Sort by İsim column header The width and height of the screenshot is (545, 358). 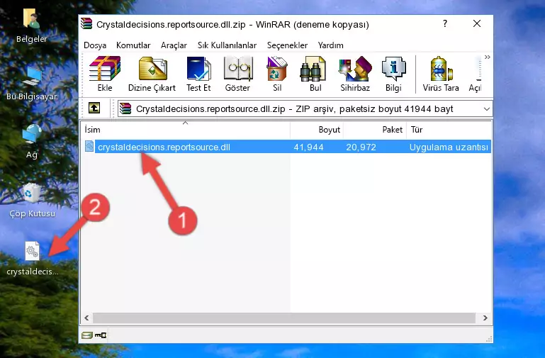pyautogui.click(x=186, y=129)
